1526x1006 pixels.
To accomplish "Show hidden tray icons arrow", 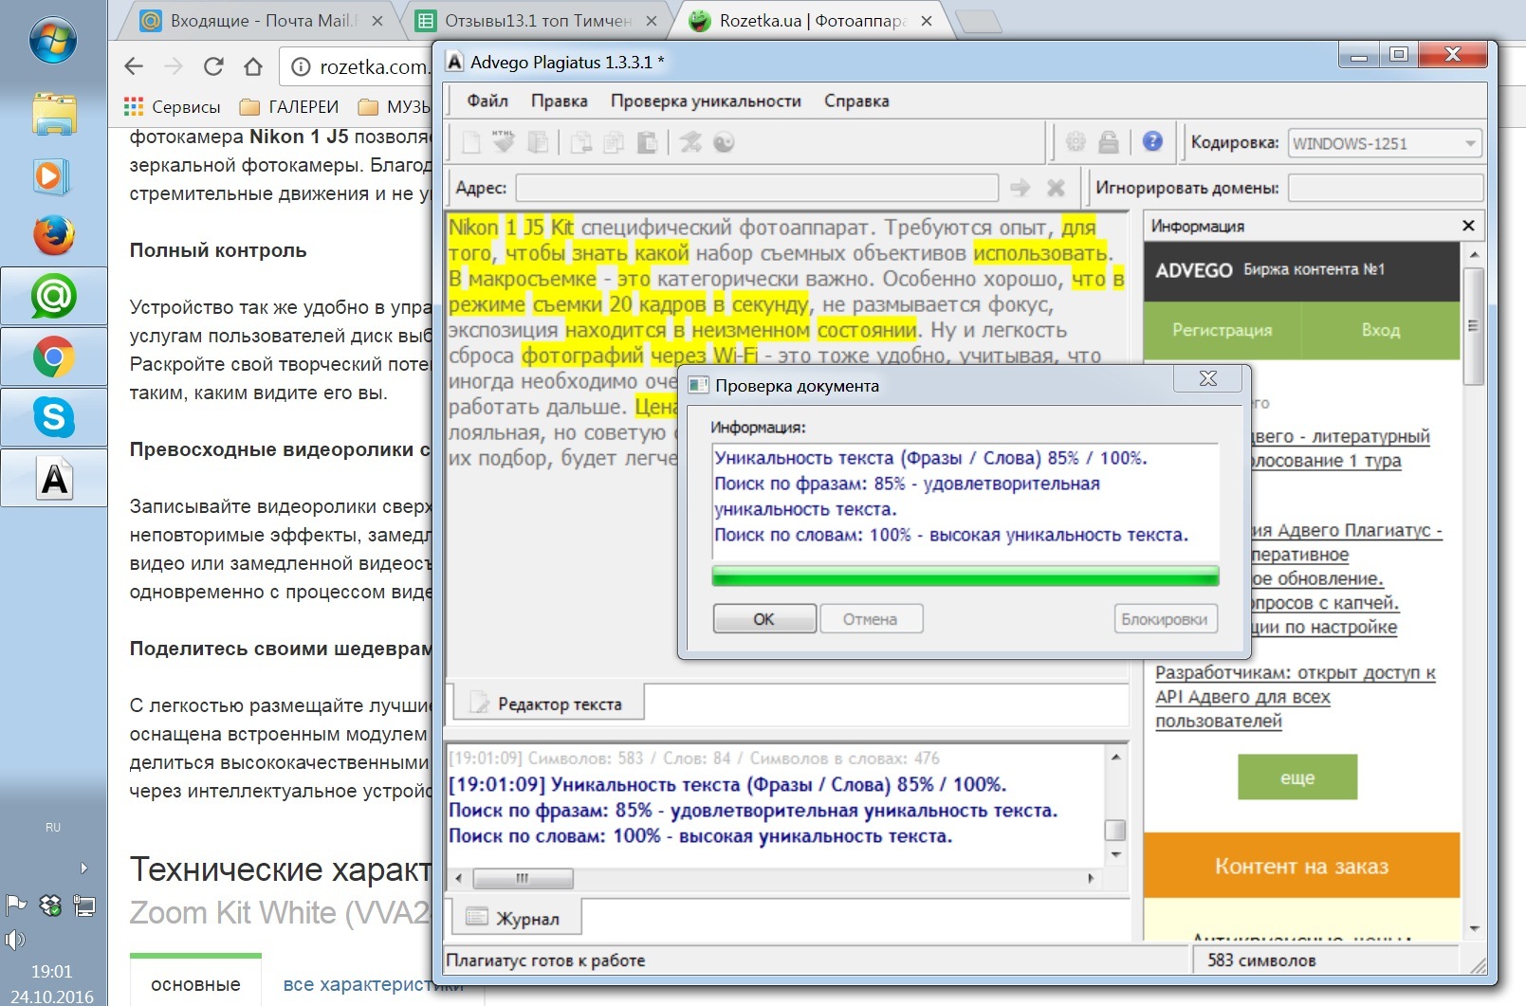I will [x=83, y=868].
